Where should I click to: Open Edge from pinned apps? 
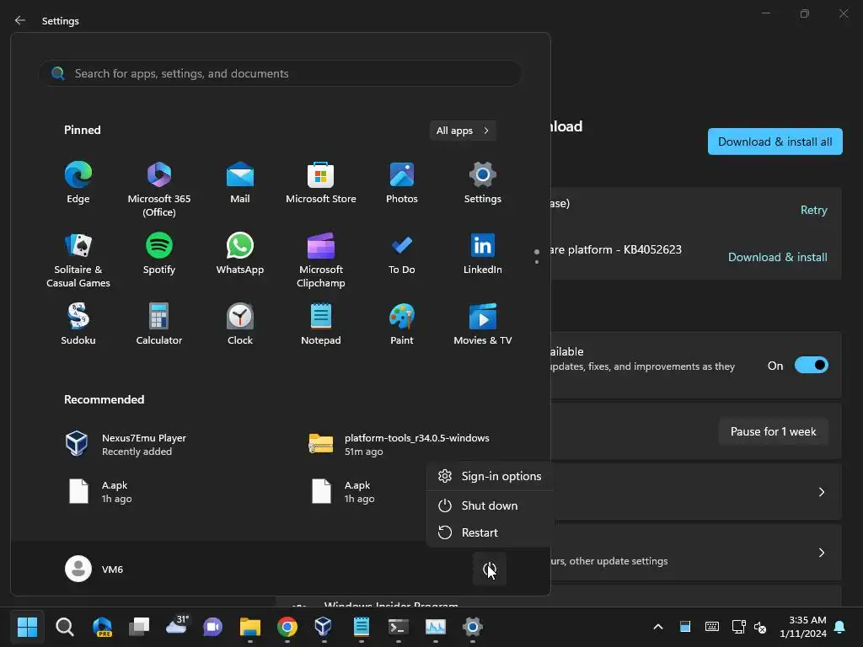(x=78, y=183)
